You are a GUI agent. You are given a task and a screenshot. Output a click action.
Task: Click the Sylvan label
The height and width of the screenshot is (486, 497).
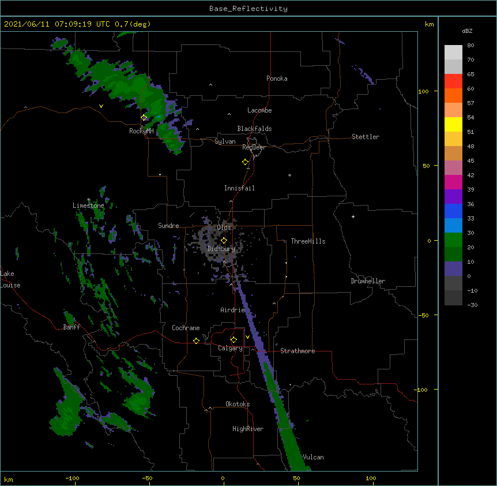click(225, 141)
